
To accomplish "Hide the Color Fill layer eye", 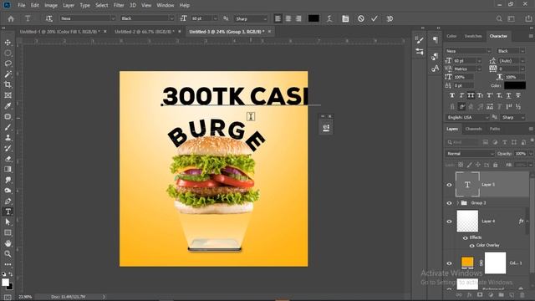I will (x=450, y=263).
